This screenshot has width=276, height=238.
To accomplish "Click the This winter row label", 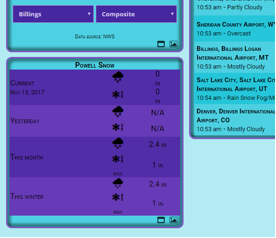I will coord(27,196).
